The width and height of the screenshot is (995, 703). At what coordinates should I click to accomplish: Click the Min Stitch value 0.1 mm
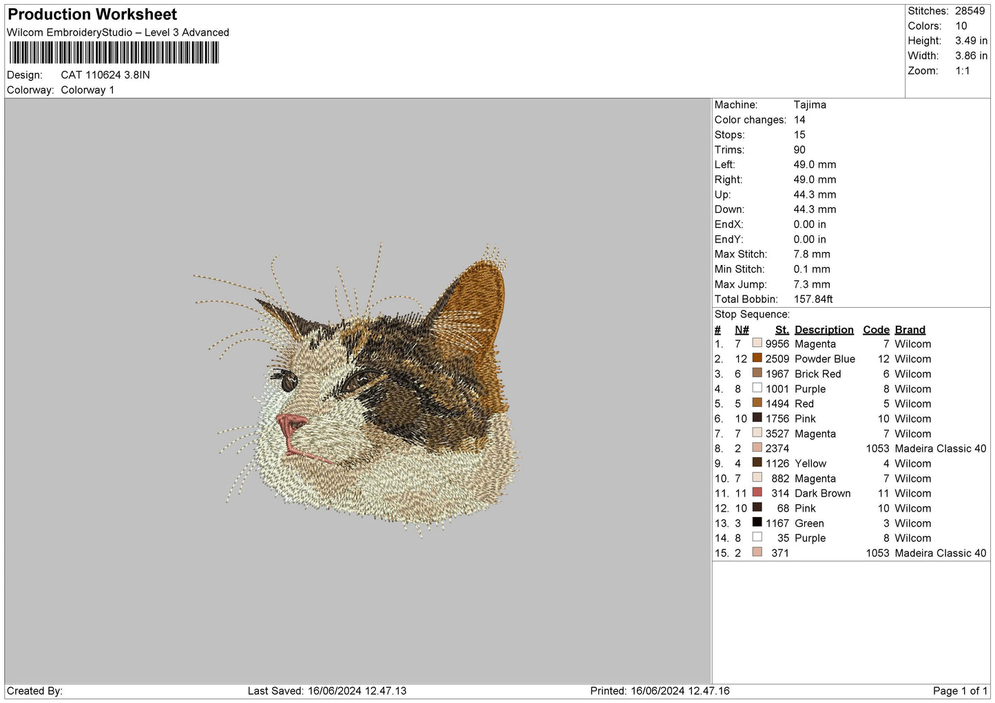812,269
